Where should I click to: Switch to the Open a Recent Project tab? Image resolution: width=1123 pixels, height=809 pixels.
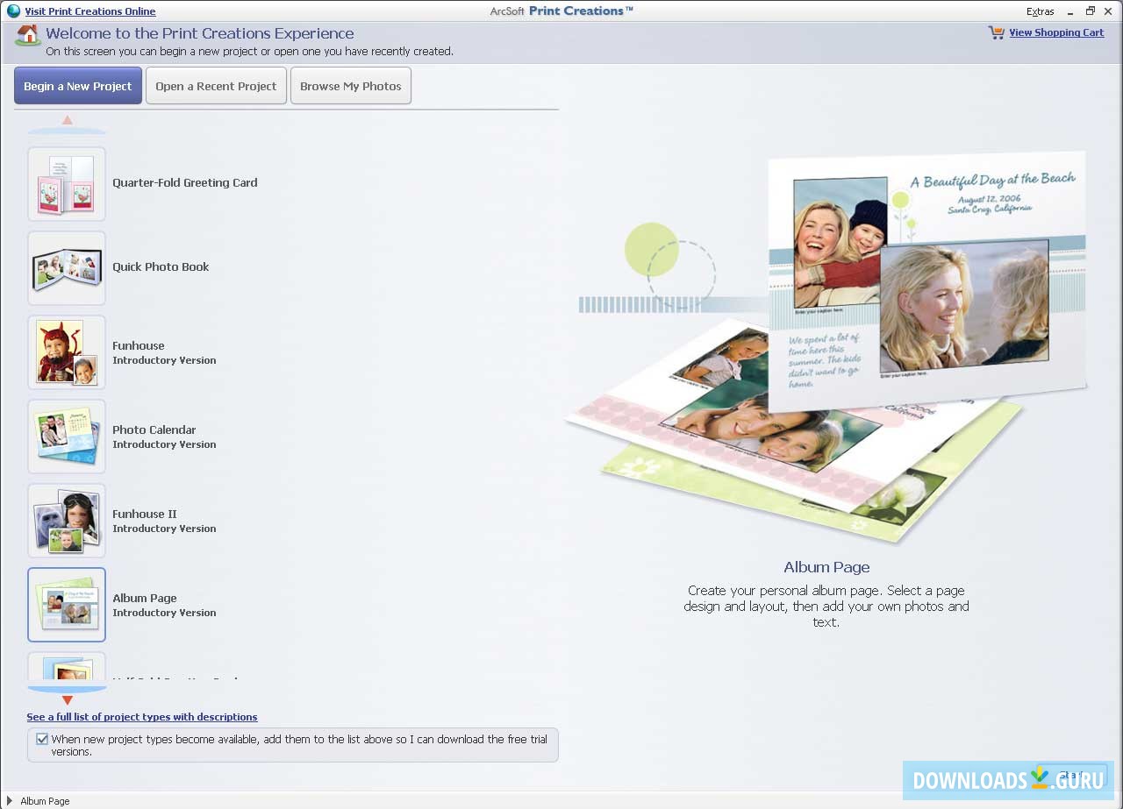[x=216, y=86]
